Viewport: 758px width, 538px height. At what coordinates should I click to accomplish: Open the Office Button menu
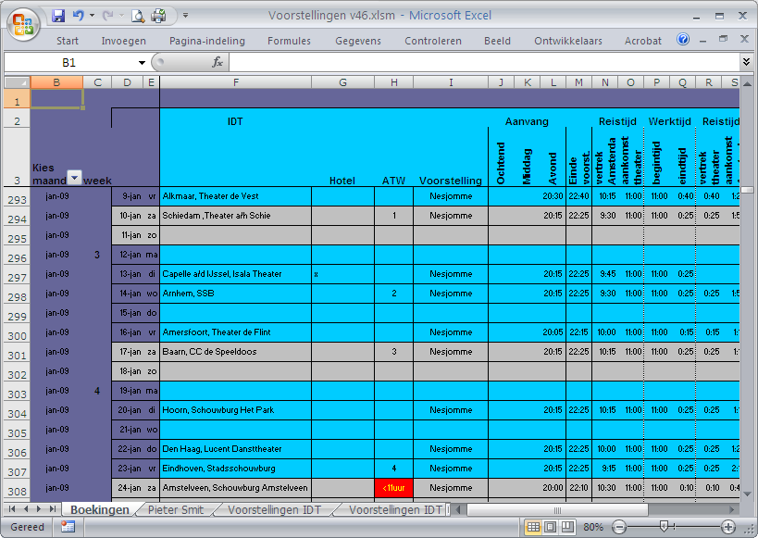click(23, 24)
